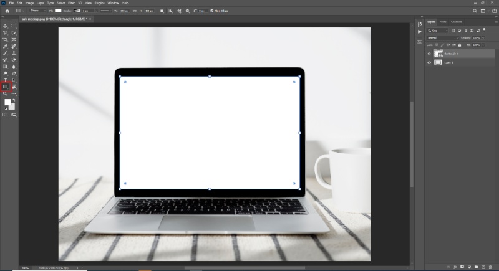Hide the Layer 1 layer
The width and height of the screenshot is (499, 271).
pyautogui.click(x=429, y=62)
